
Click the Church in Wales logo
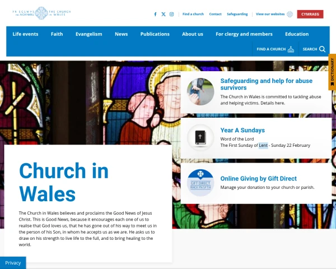(37, 13)
